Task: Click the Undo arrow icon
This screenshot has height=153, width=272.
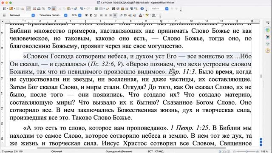Action: (82, 8)
